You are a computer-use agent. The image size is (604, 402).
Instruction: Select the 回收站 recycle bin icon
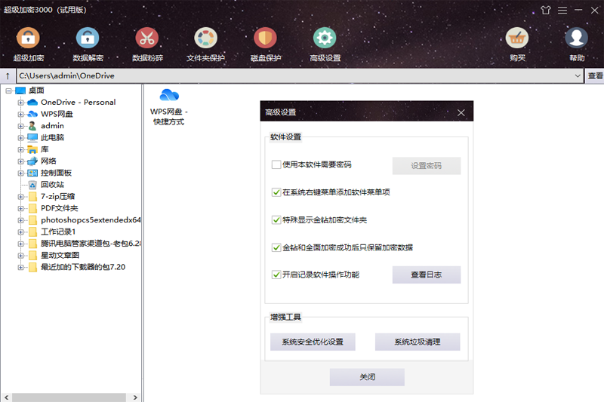[32, 185]
